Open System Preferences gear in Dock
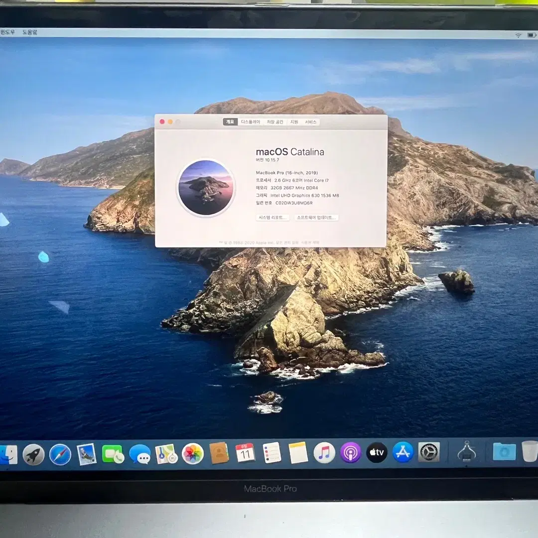 [429, 452]
